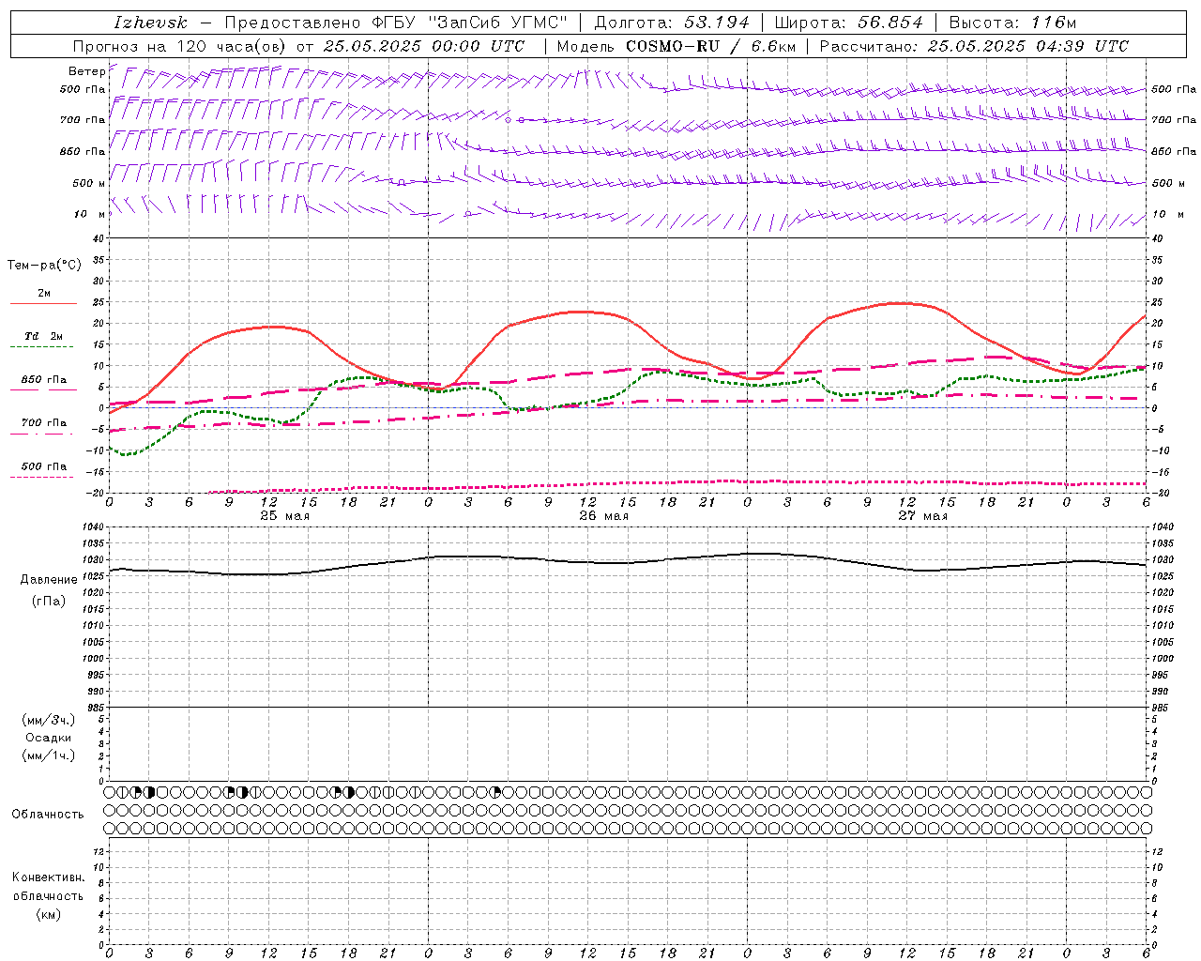This screenshot has height=961, width=1201.
Task: Click the left-axis 40 temperature value
Action: (99, 238)
